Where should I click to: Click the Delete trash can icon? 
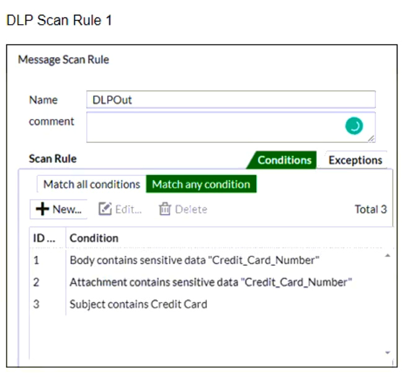165,209
